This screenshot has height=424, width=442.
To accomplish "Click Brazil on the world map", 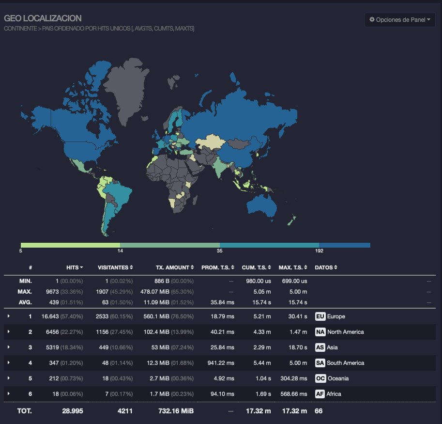I will click(119, 195).
